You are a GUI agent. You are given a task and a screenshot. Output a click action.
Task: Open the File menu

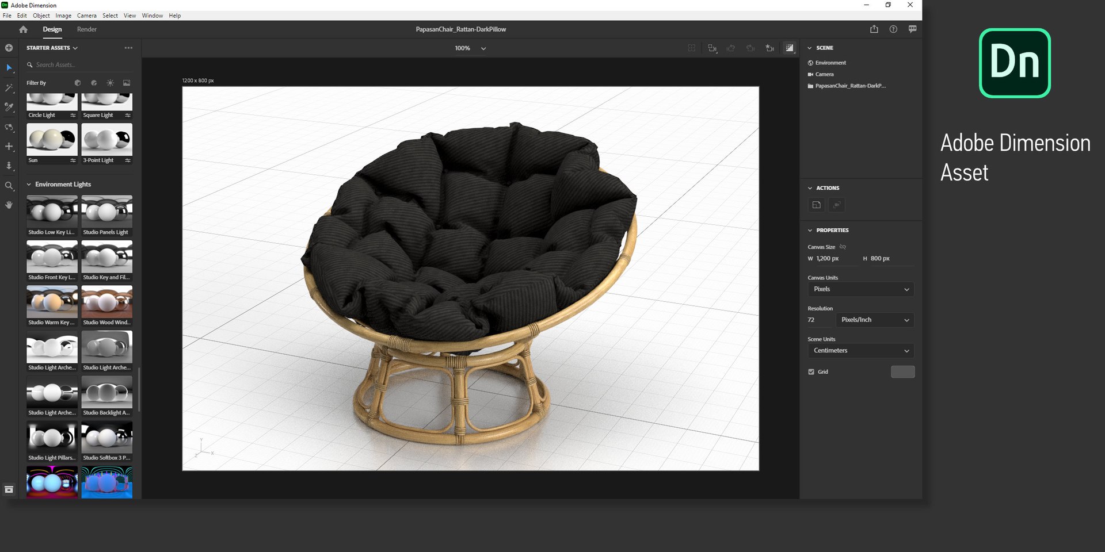[7, 16]
